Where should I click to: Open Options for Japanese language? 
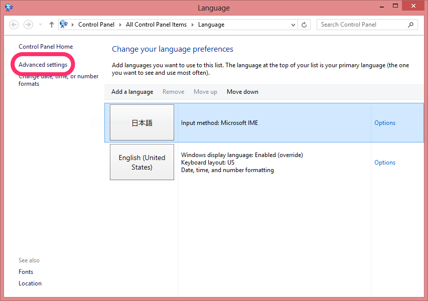pyautogui.click(x=385, y=123)
